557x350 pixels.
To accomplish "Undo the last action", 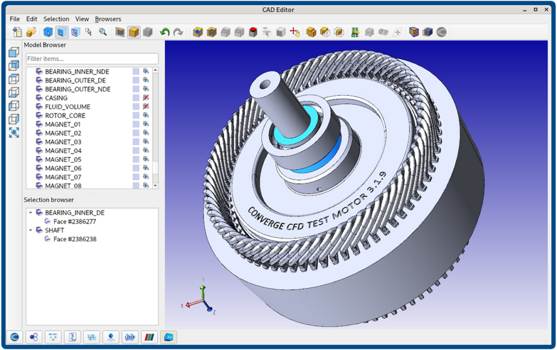I will pyautogui.click(x=165, y=32).
